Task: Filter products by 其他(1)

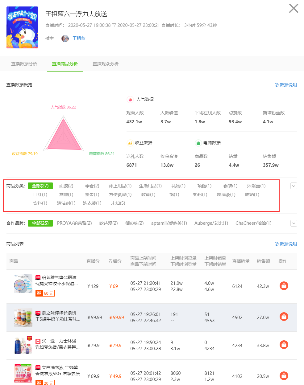Action: 66,195
